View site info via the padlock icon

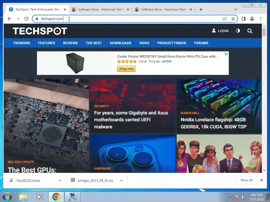point(37,19)
